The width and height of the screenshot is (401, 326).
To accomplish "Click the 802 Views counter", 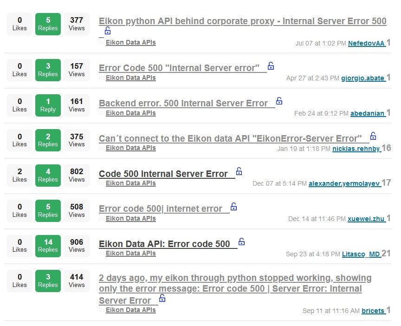I will [77, 175].
